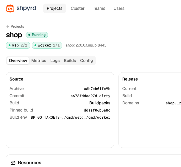Open the Projects navigation tab

coord(54,8)
